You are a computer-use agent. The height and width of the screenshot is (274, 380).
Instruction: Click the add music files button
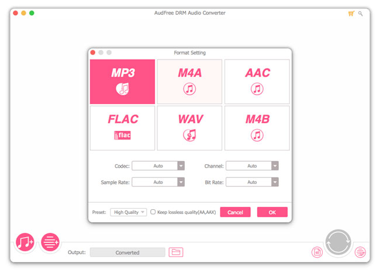click(25, 242)
